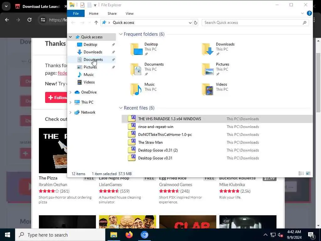
Task: Open the Mike Klubnika author link
Action: 232,185
